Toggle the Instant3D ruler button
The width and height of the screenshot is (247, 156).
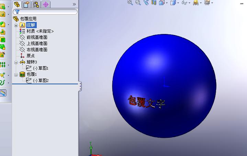tap(3, 93)
